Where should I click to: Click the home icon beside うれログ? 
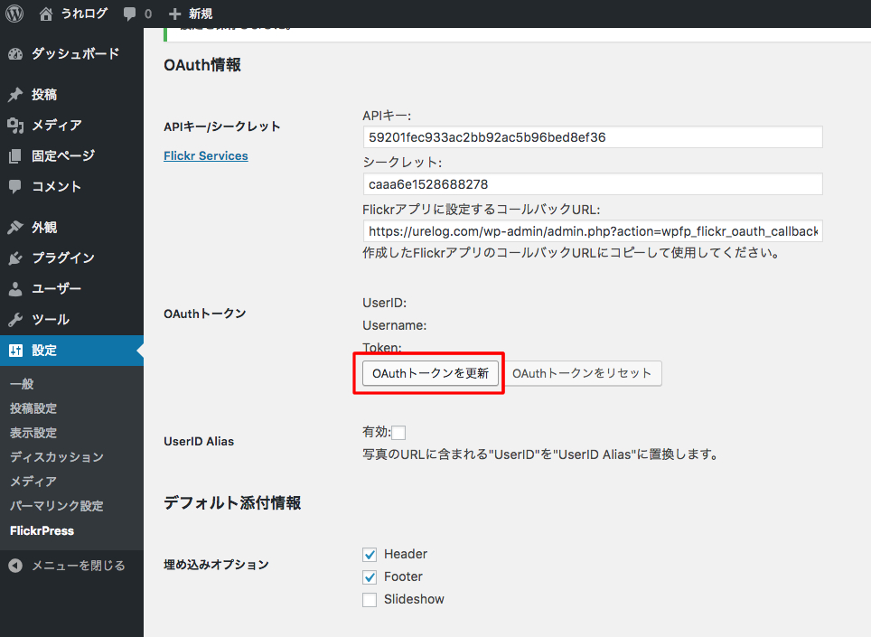[46, 14]
